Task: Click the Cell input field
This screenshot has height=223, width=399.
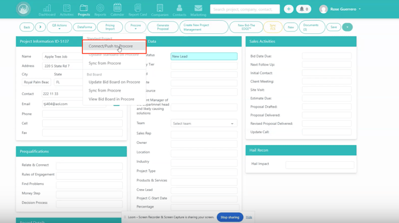Action: pyautogui.click(x=82, y=124)
